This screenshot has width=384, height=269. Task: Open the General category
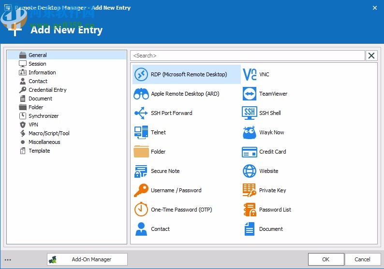click(67, 55)
